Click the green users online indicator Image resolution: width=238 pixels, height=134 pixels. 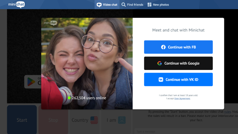point(69,98)
